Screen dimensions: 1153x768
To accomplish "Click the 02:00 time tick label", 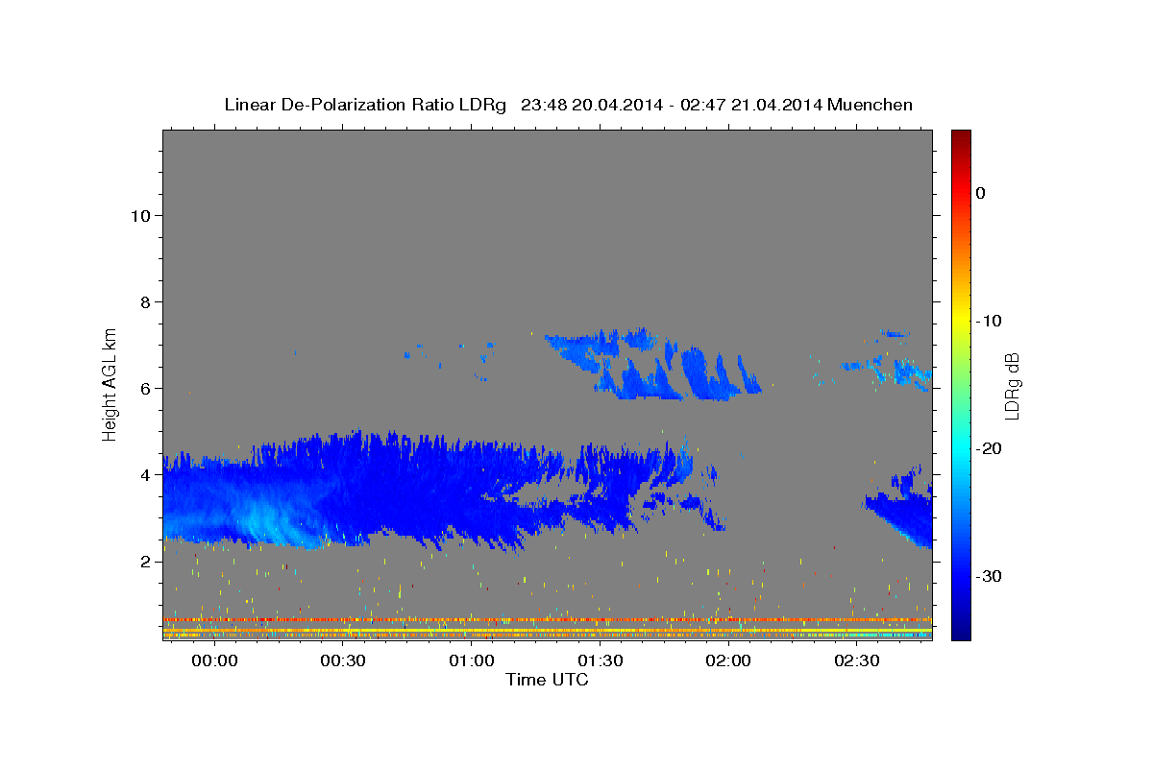I will click(x=728, y=661).
